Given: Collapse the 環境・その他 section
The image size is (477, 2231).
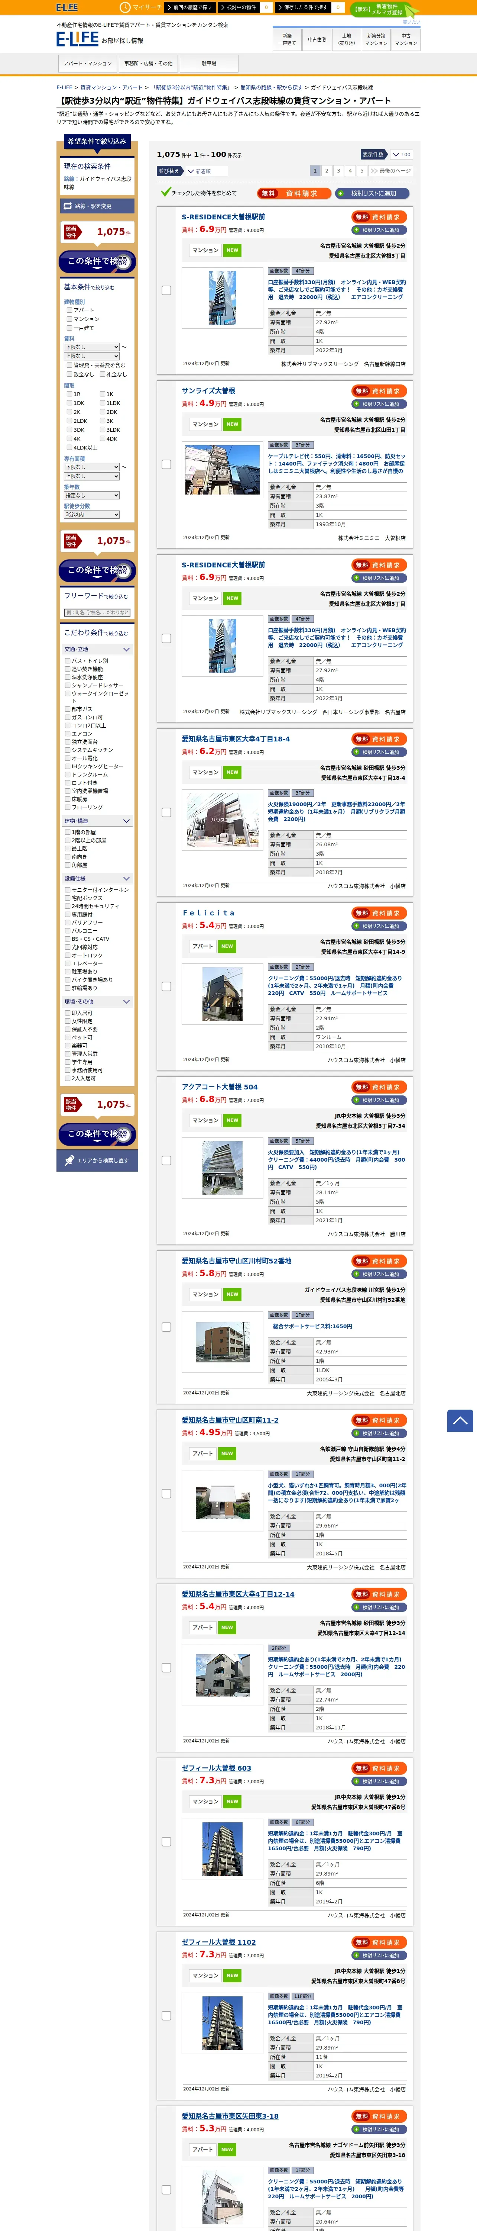Looking at the screenshot, I should pyautogui.click(x=97, y=1001).
